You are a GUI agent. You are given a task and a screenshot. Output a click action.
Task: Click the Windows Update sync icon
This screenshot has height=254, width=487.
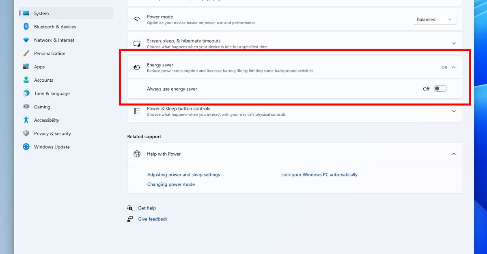tap(26, 147)
